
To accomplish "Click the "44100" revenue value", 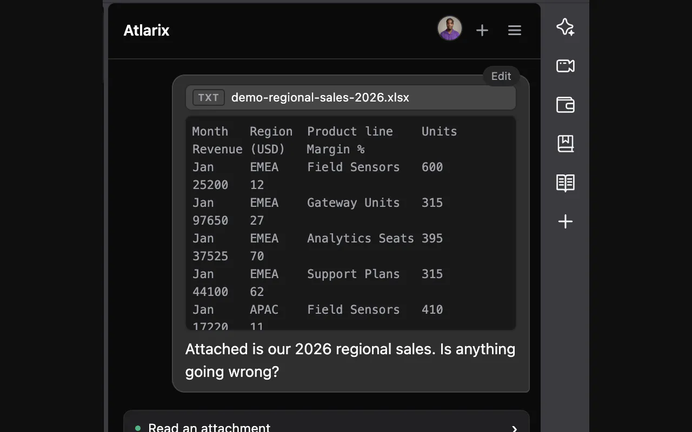I will (x=210, y=292).
